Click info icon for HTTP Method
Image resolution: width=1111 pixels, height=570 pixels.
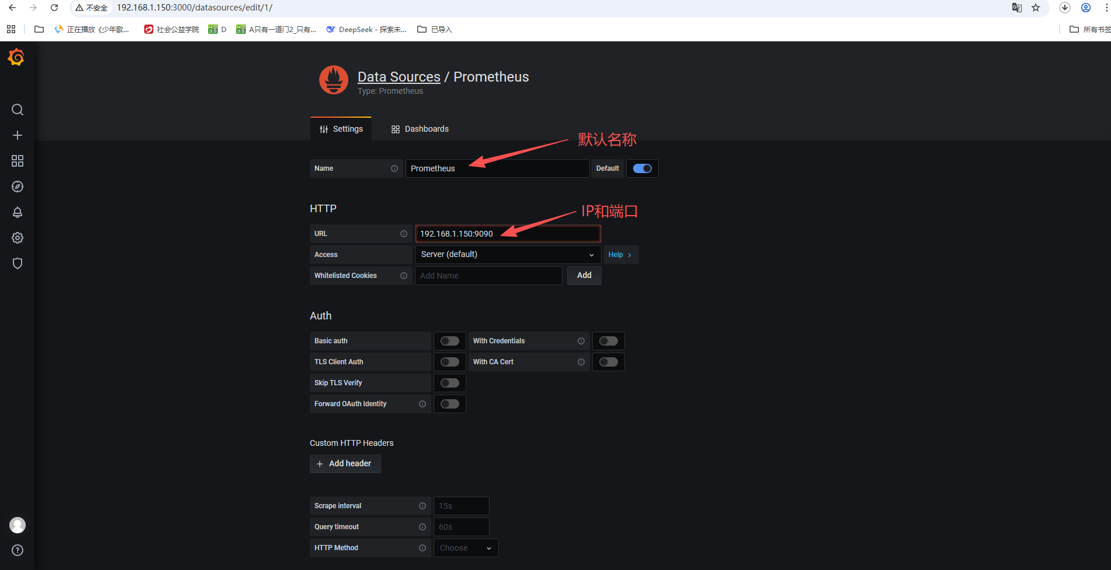click(x=422, y=548)
